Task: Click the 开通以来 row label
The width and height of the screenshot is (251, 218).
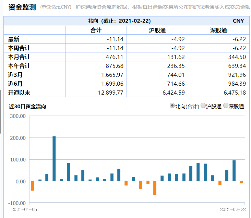Action: [x=19, y=93]
